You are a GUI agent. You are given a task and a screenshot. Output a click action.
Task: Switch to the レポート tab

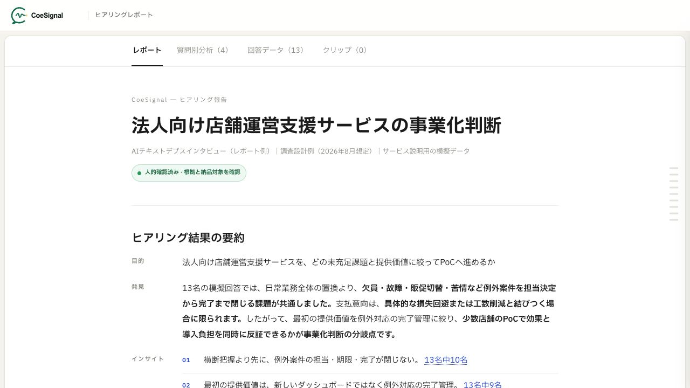[147, 50]
